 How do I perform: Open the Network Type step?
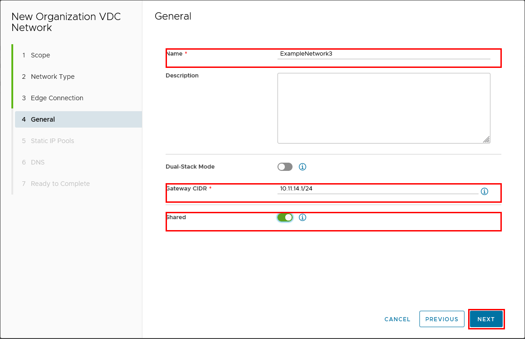click(x=52, y=77)
